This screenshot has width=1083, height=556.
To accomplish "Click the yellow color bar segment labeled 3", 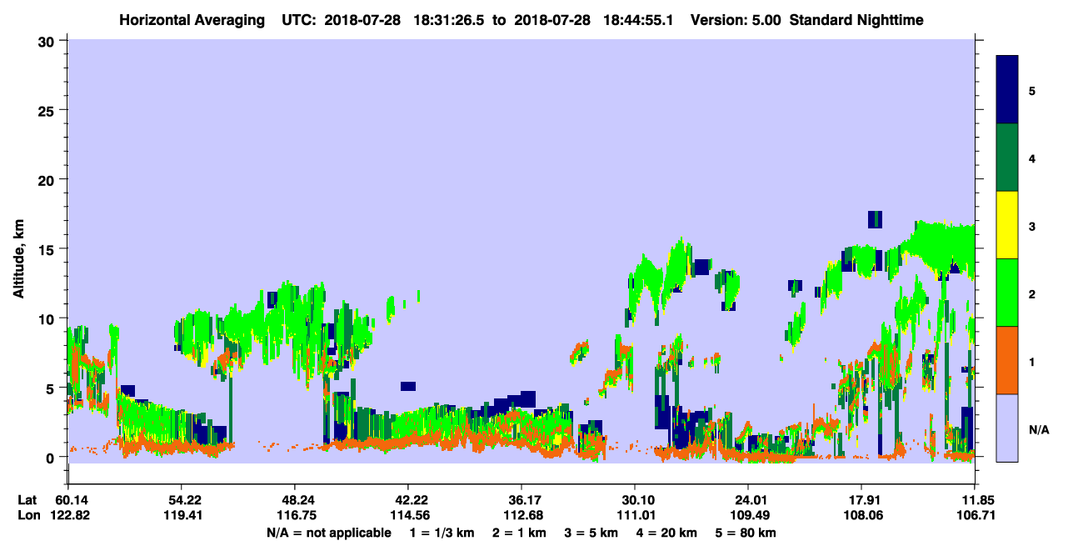I will pos(1007,225).
